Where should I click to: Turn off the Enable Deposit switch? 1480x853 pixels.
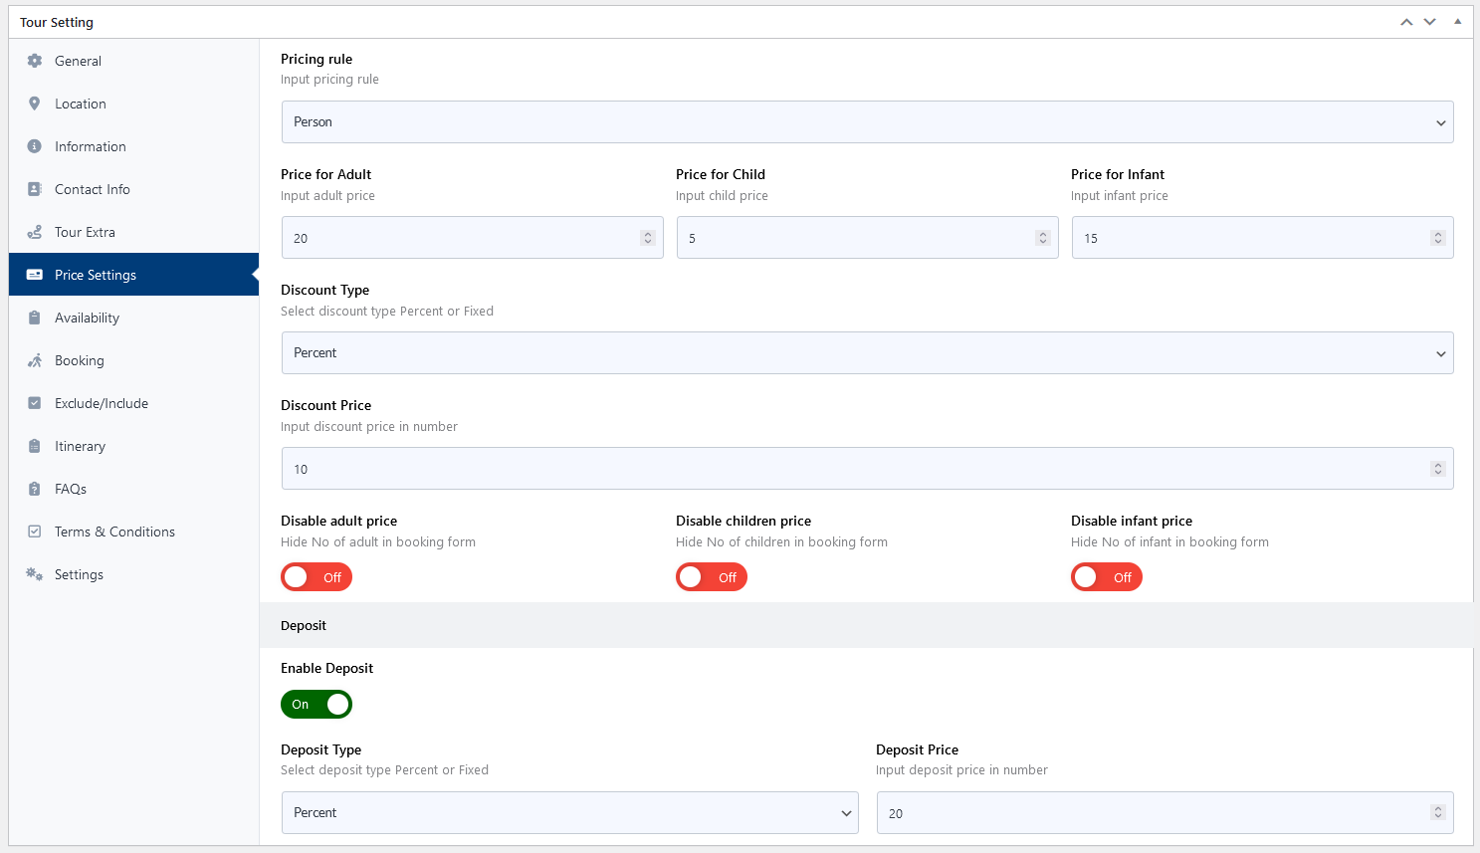[x=316, y=705]
